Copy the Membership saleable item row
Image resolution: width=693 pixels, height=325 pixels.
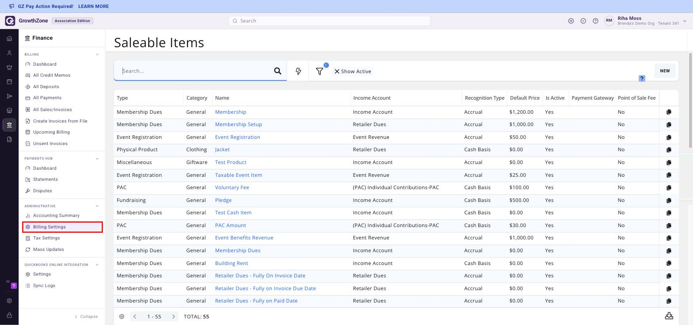click(669, 112)
